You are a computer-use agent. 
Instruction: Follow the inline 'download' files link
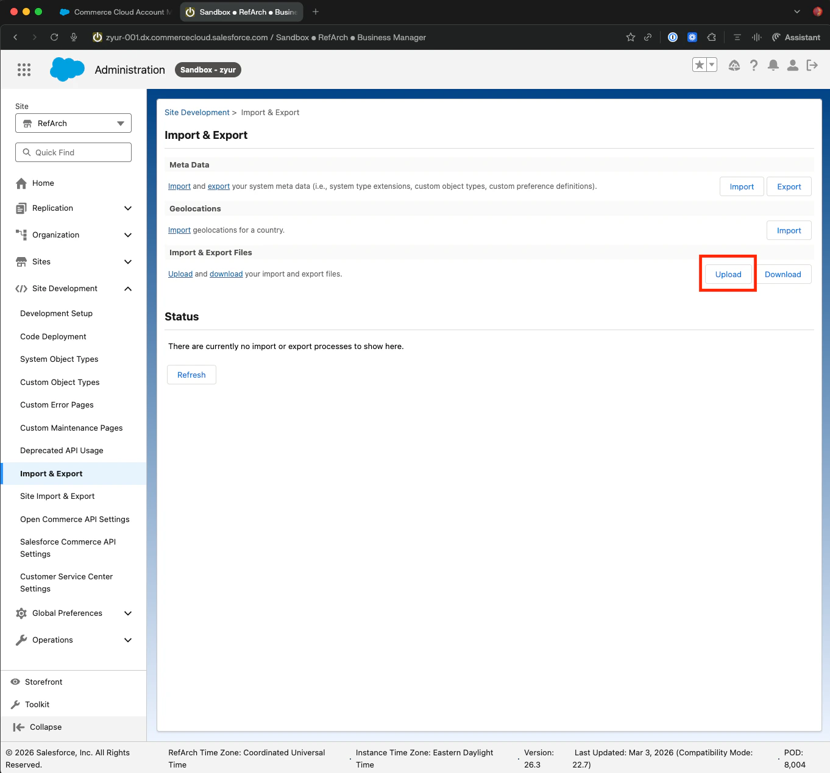[226, 274]
